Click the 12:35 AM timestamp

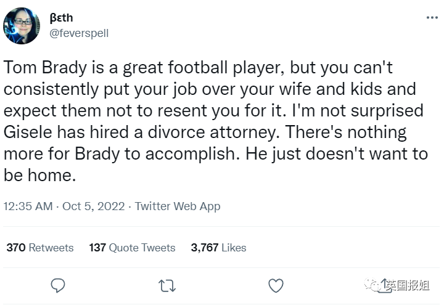[x=28, y=206]
